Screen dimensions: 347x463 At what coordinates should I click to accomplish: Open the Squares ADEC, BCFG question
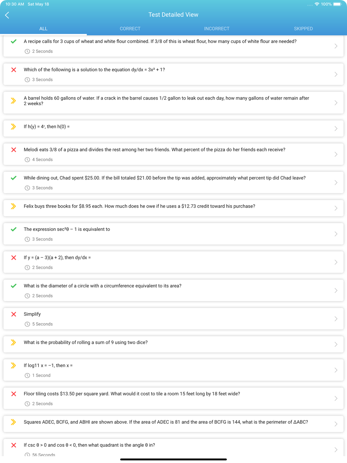click(173, 424)
